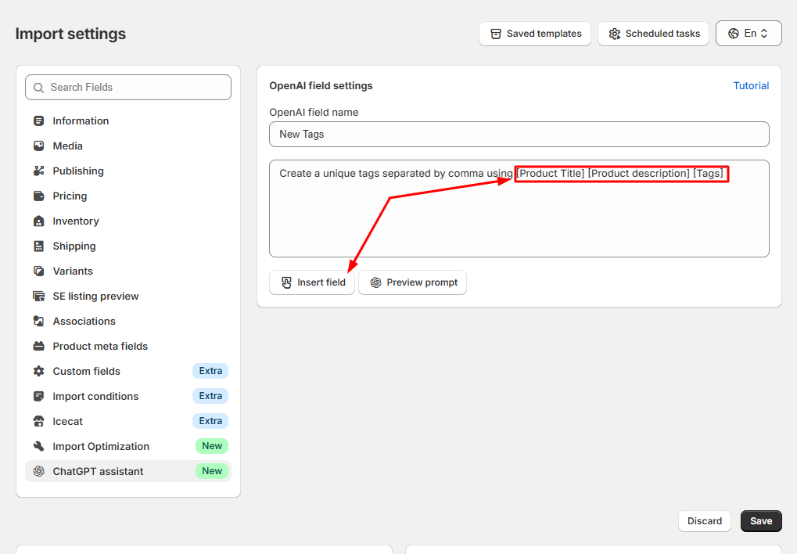Image resolution: width=797 pixels, height=554 pixels.
Task: Open Product meta fields section
Action: coord(128,346)
